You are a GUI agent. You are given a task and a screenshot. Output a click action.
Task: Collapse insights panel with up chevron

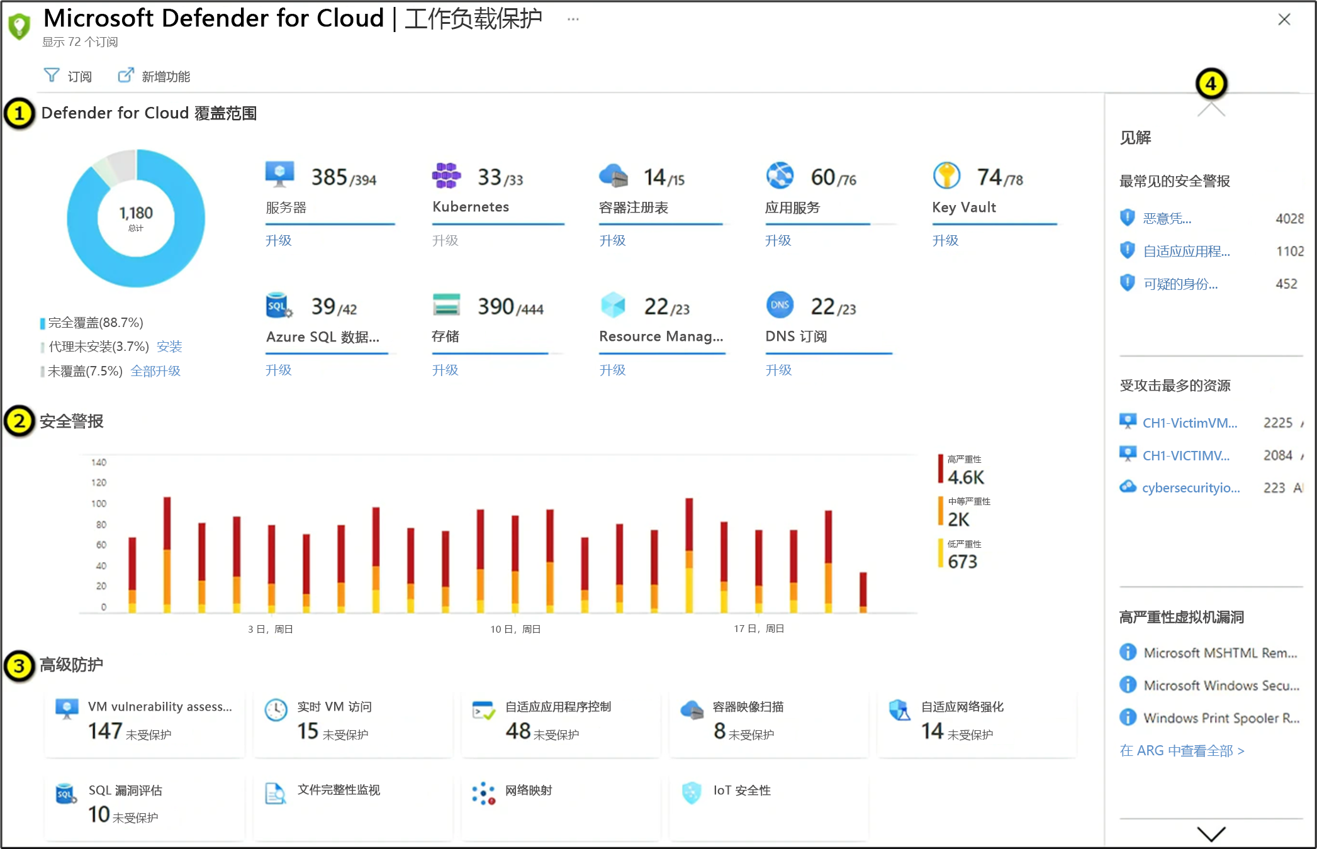tap(1211, 110)
